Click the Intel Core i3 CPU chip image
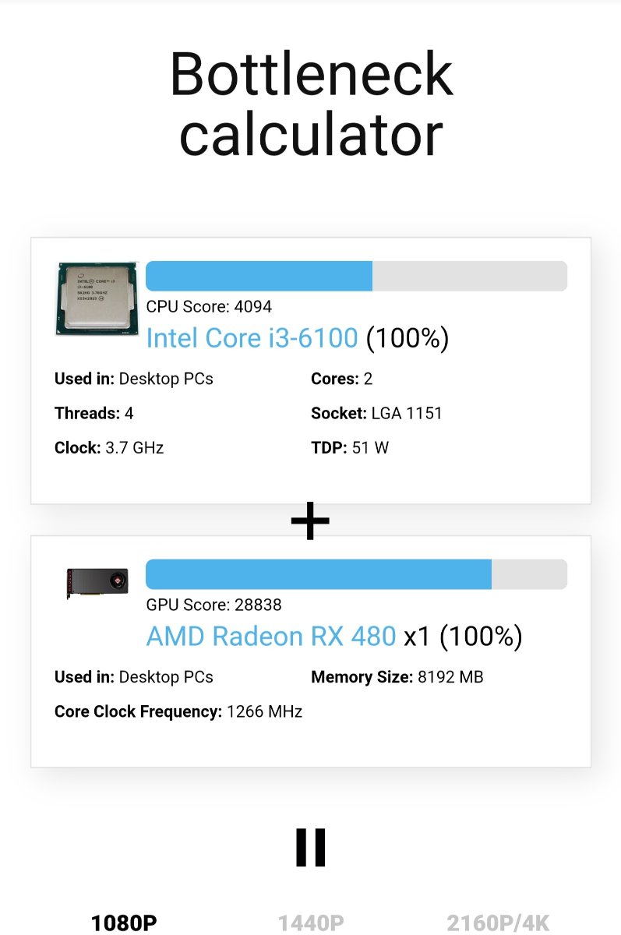Image resolution: width=621 pixels, height=935 pixels. coord(96,299)
